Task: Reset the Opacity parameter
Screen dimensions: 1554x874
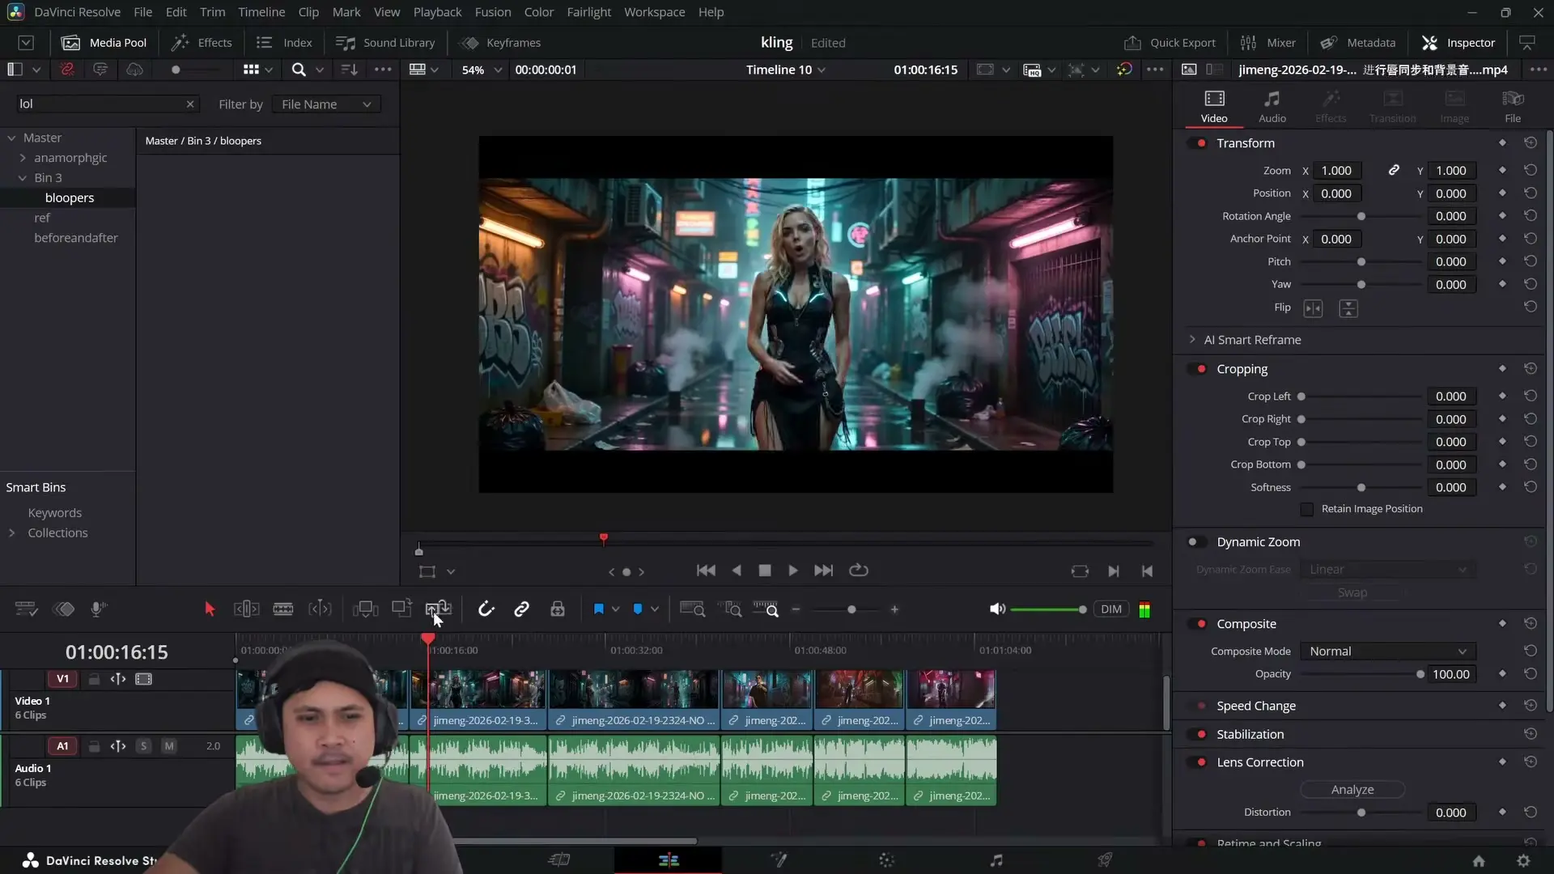Action: pos(1530,674)
